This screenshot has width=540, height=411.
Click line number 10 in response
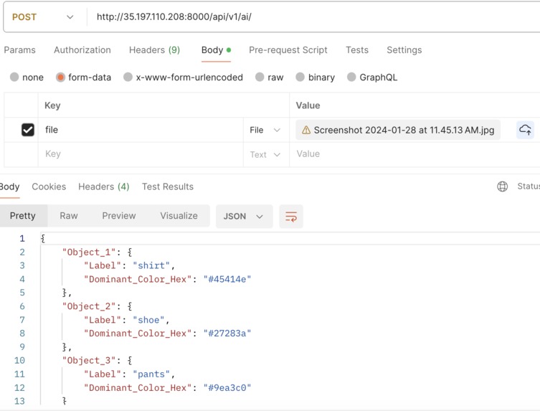tap(19, 360)
